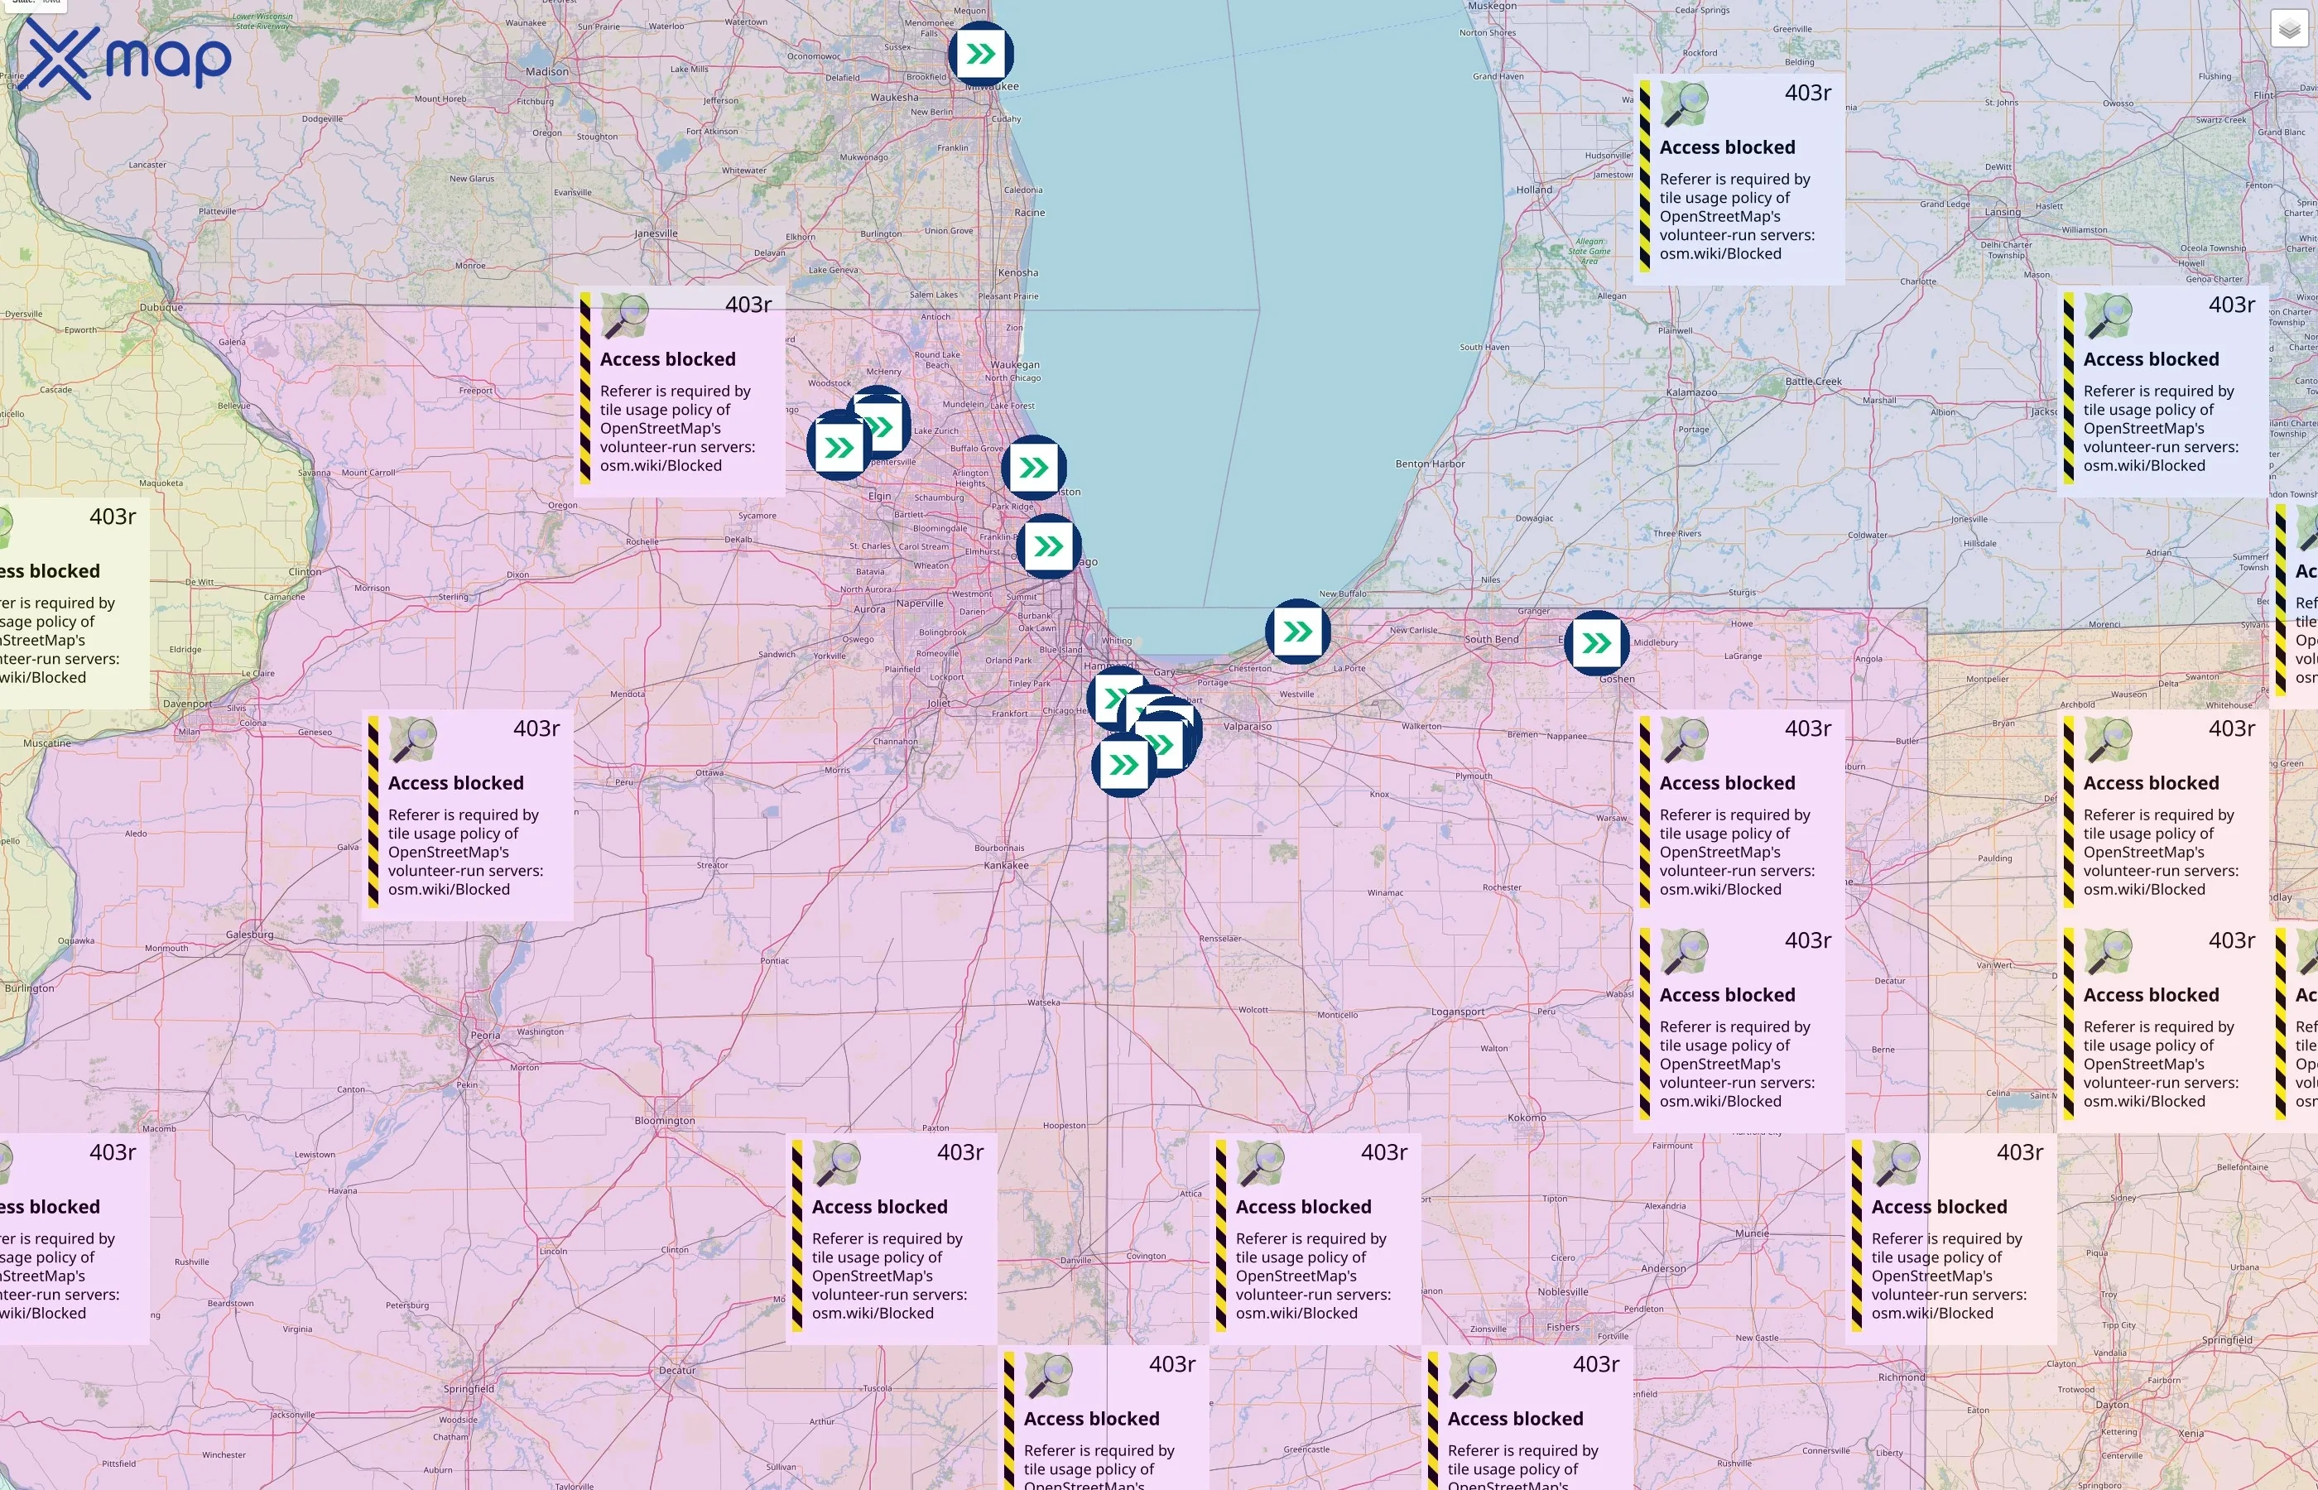Click the Bloomington city label
2318x1490 pixels.
[665, 1121]
